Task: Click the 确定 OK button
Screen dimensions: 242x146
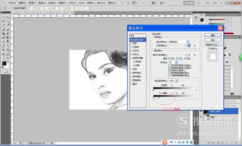Action: click(213, 35)
